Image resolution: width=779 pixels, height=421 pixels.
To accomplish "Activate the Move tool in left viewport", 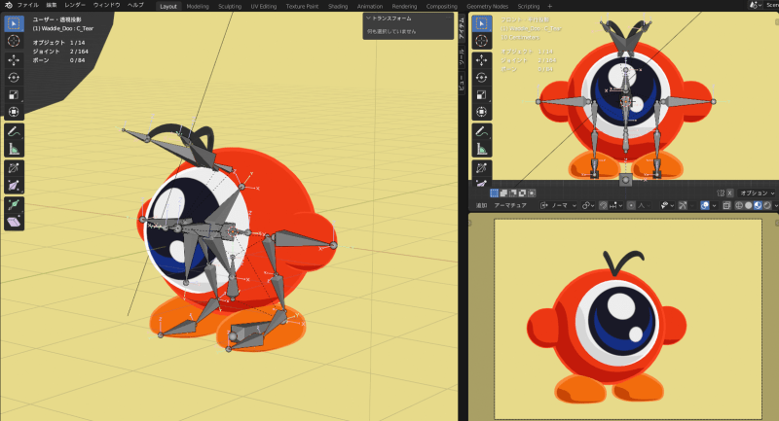I will click(15, 59).
